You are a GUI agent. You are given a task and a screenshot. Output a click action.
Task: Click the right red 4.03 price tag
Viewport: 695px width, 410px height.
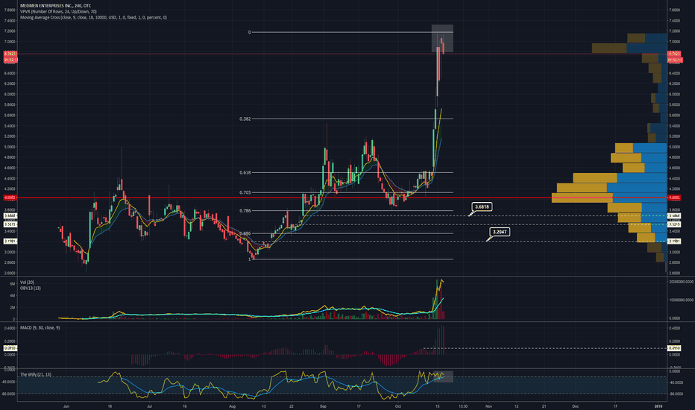674,198
